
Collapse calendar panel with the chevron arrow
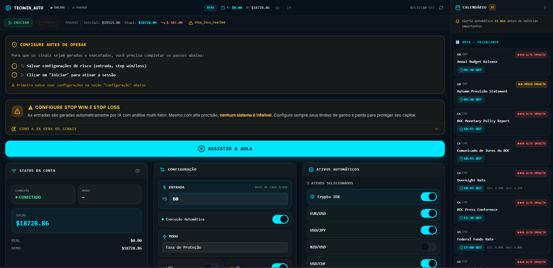pyautogui.click(x=545, y=8)
